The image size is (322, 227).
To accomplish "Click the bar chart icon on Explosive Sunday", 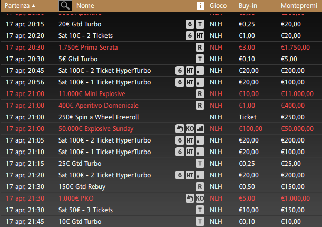I will (200, 129).
